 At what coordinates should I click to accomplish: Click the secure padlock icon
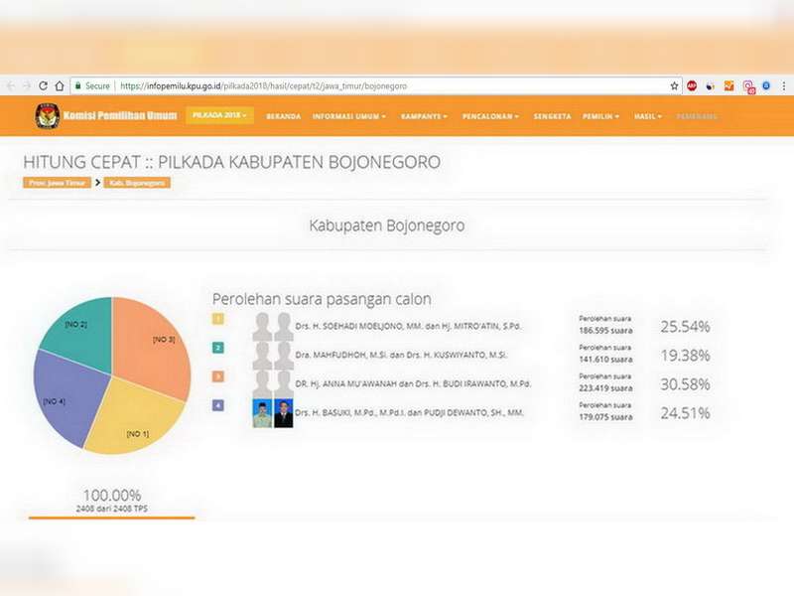[77, 86]
